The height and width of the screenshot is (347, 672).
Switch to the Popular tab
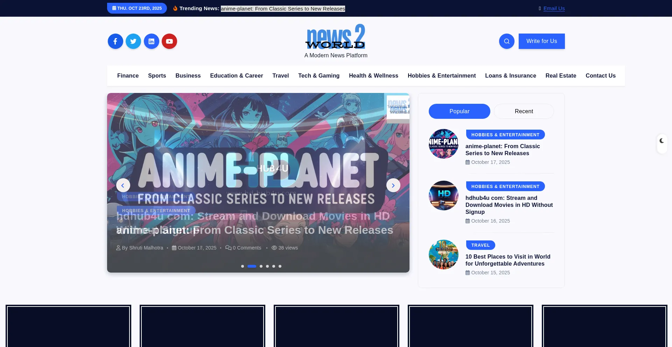point(459,111)
